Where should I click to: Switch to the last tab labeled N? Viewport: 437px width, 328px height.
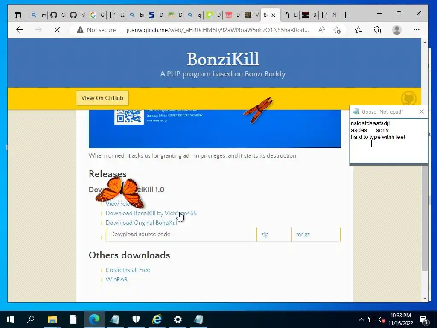coord(329,15)
